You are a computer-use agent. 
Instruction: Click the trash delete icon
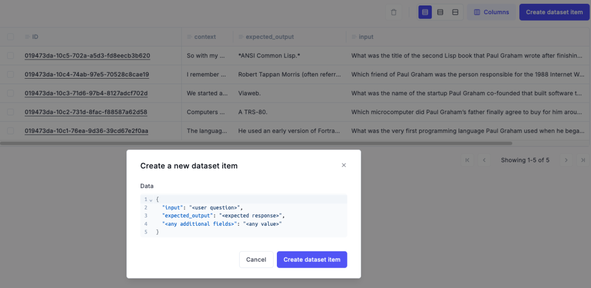394,12
